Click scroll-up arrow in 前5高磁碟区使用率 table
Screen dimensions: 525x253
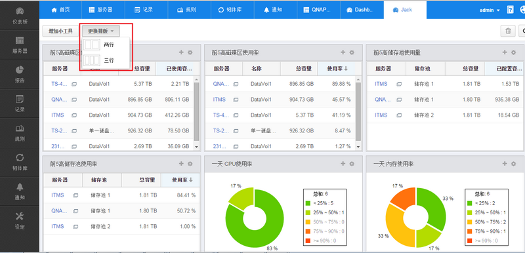pos(358,79)
